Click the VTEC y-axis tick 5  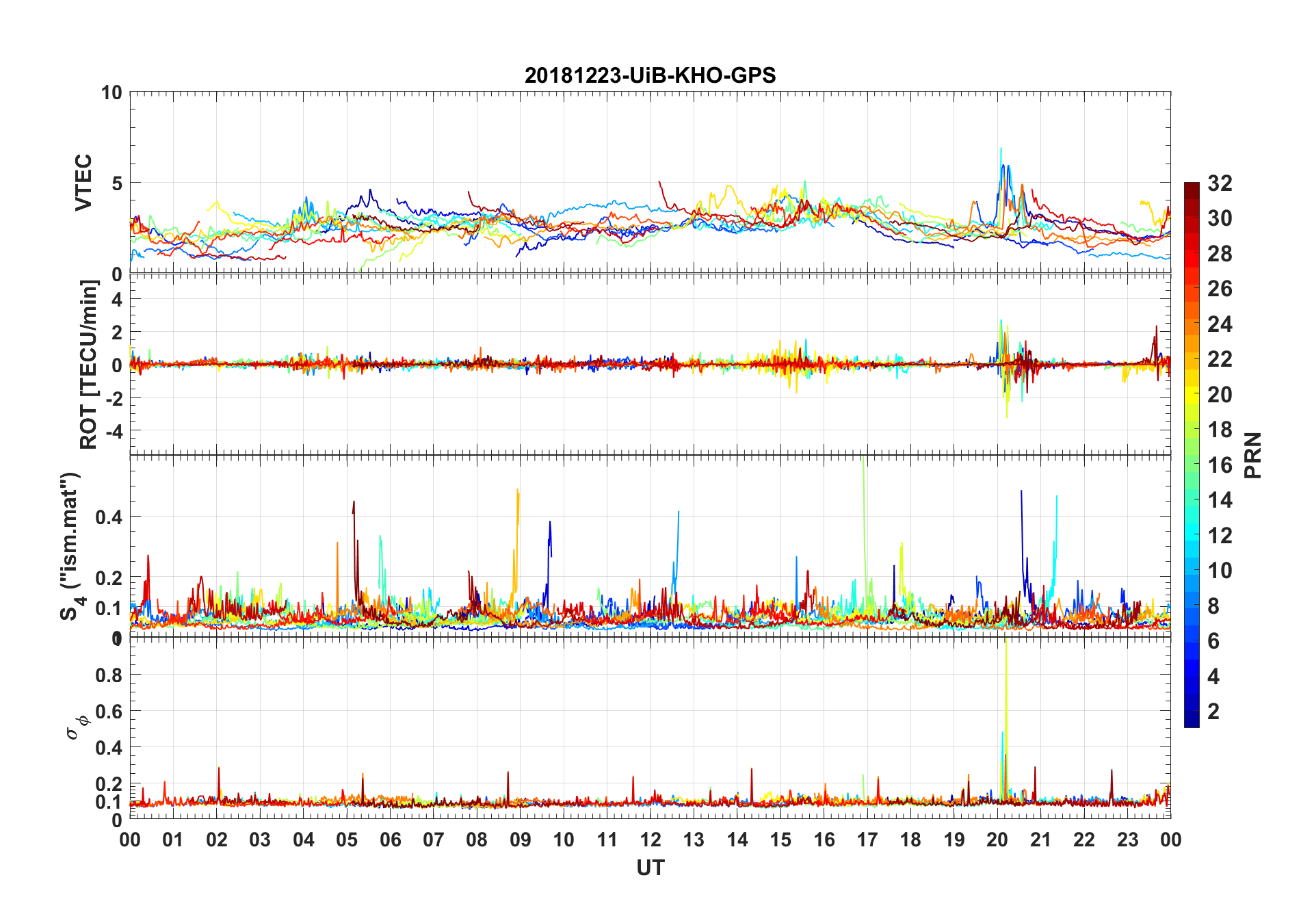117,183
